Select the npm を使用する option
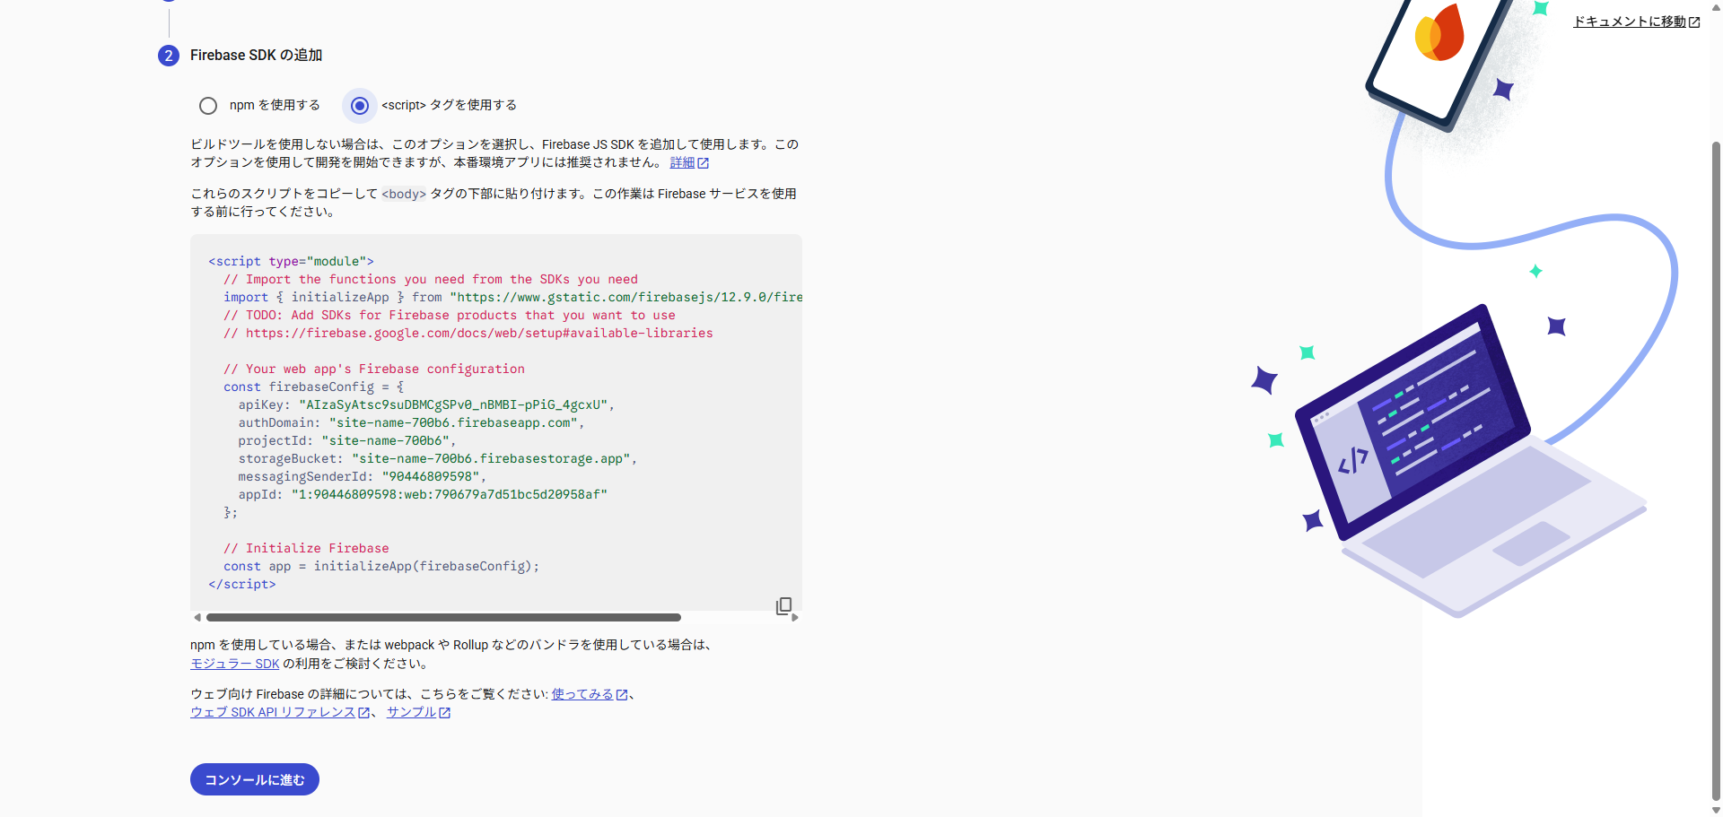Image resolution: width=1723 pixels, height=817 pixels. (207, 106)
